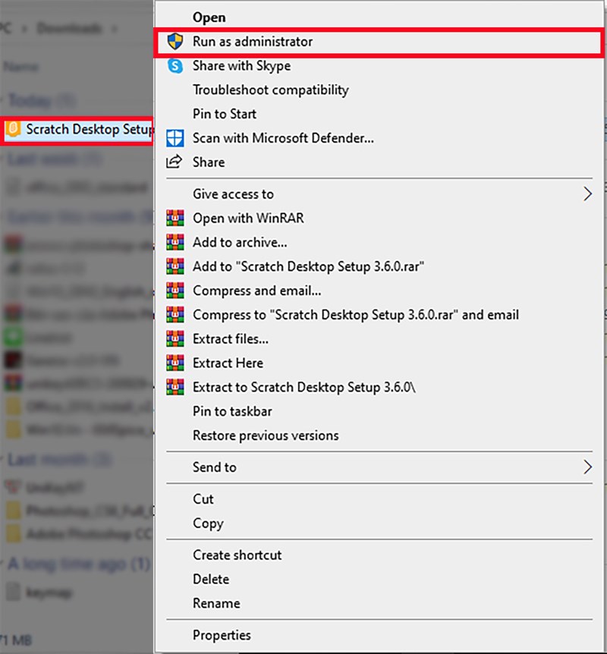This screenshot has width=607, height=654.
Task: Choose Rename option
Action: pos(379,603)
